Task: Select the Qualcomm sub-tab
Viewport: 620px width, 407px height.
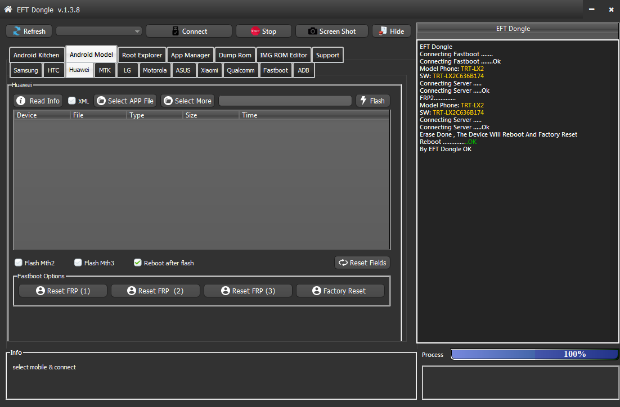Action: coord(240,70)
